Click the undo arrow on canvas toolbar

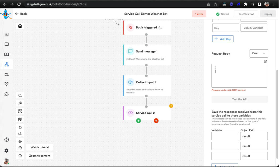(x=20, y=127)
